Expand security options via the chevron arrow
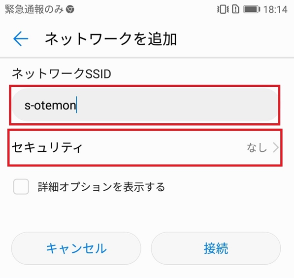The width and height of the screenshot is (294, 278). click(x=276, y=147)
